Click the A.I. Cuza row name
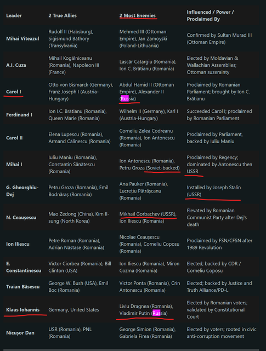 pyautogui.click(x=16, y=65)
